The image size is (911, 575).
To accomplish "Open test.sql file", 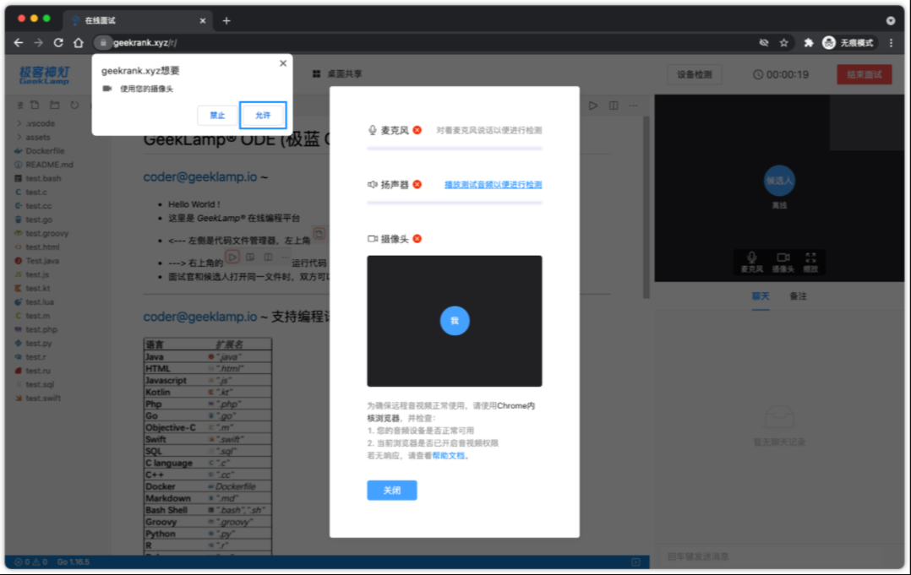I will [40, 384].
